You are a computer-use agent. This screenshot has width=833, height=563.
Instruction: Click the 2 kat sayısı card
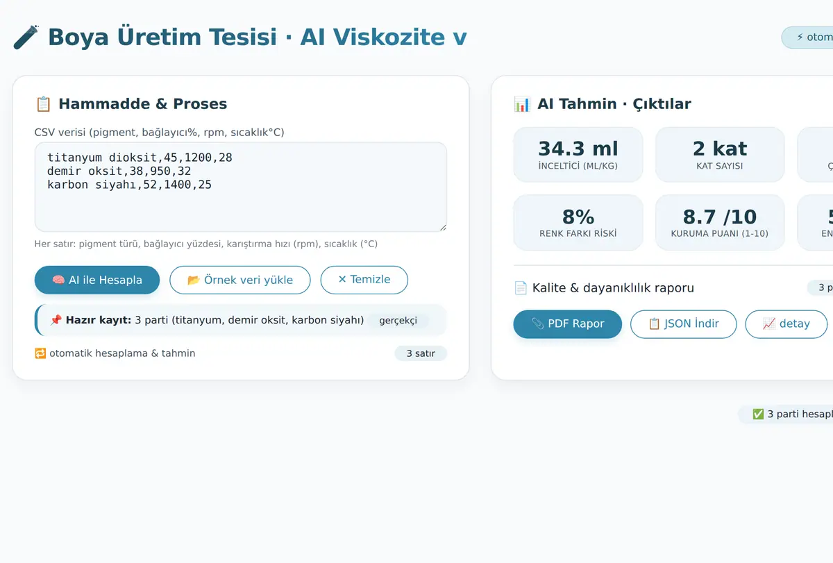720,155
